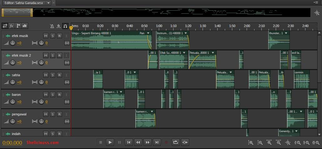The height and width of the screenshot is (149, 322).
Task: Open the EQ bars view button
Action: [x=25, y=26]
